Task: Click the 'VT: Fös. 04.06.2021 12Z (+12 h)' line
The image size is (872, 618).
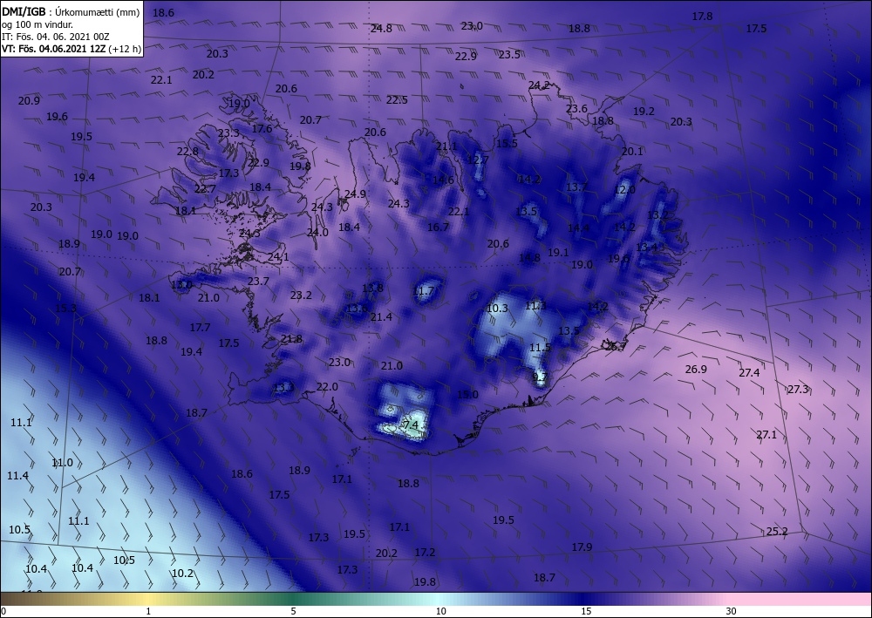Action: [x=72, y=48]
